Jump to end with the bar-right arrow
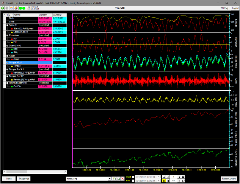240x184 pixels. pos(179,181)
